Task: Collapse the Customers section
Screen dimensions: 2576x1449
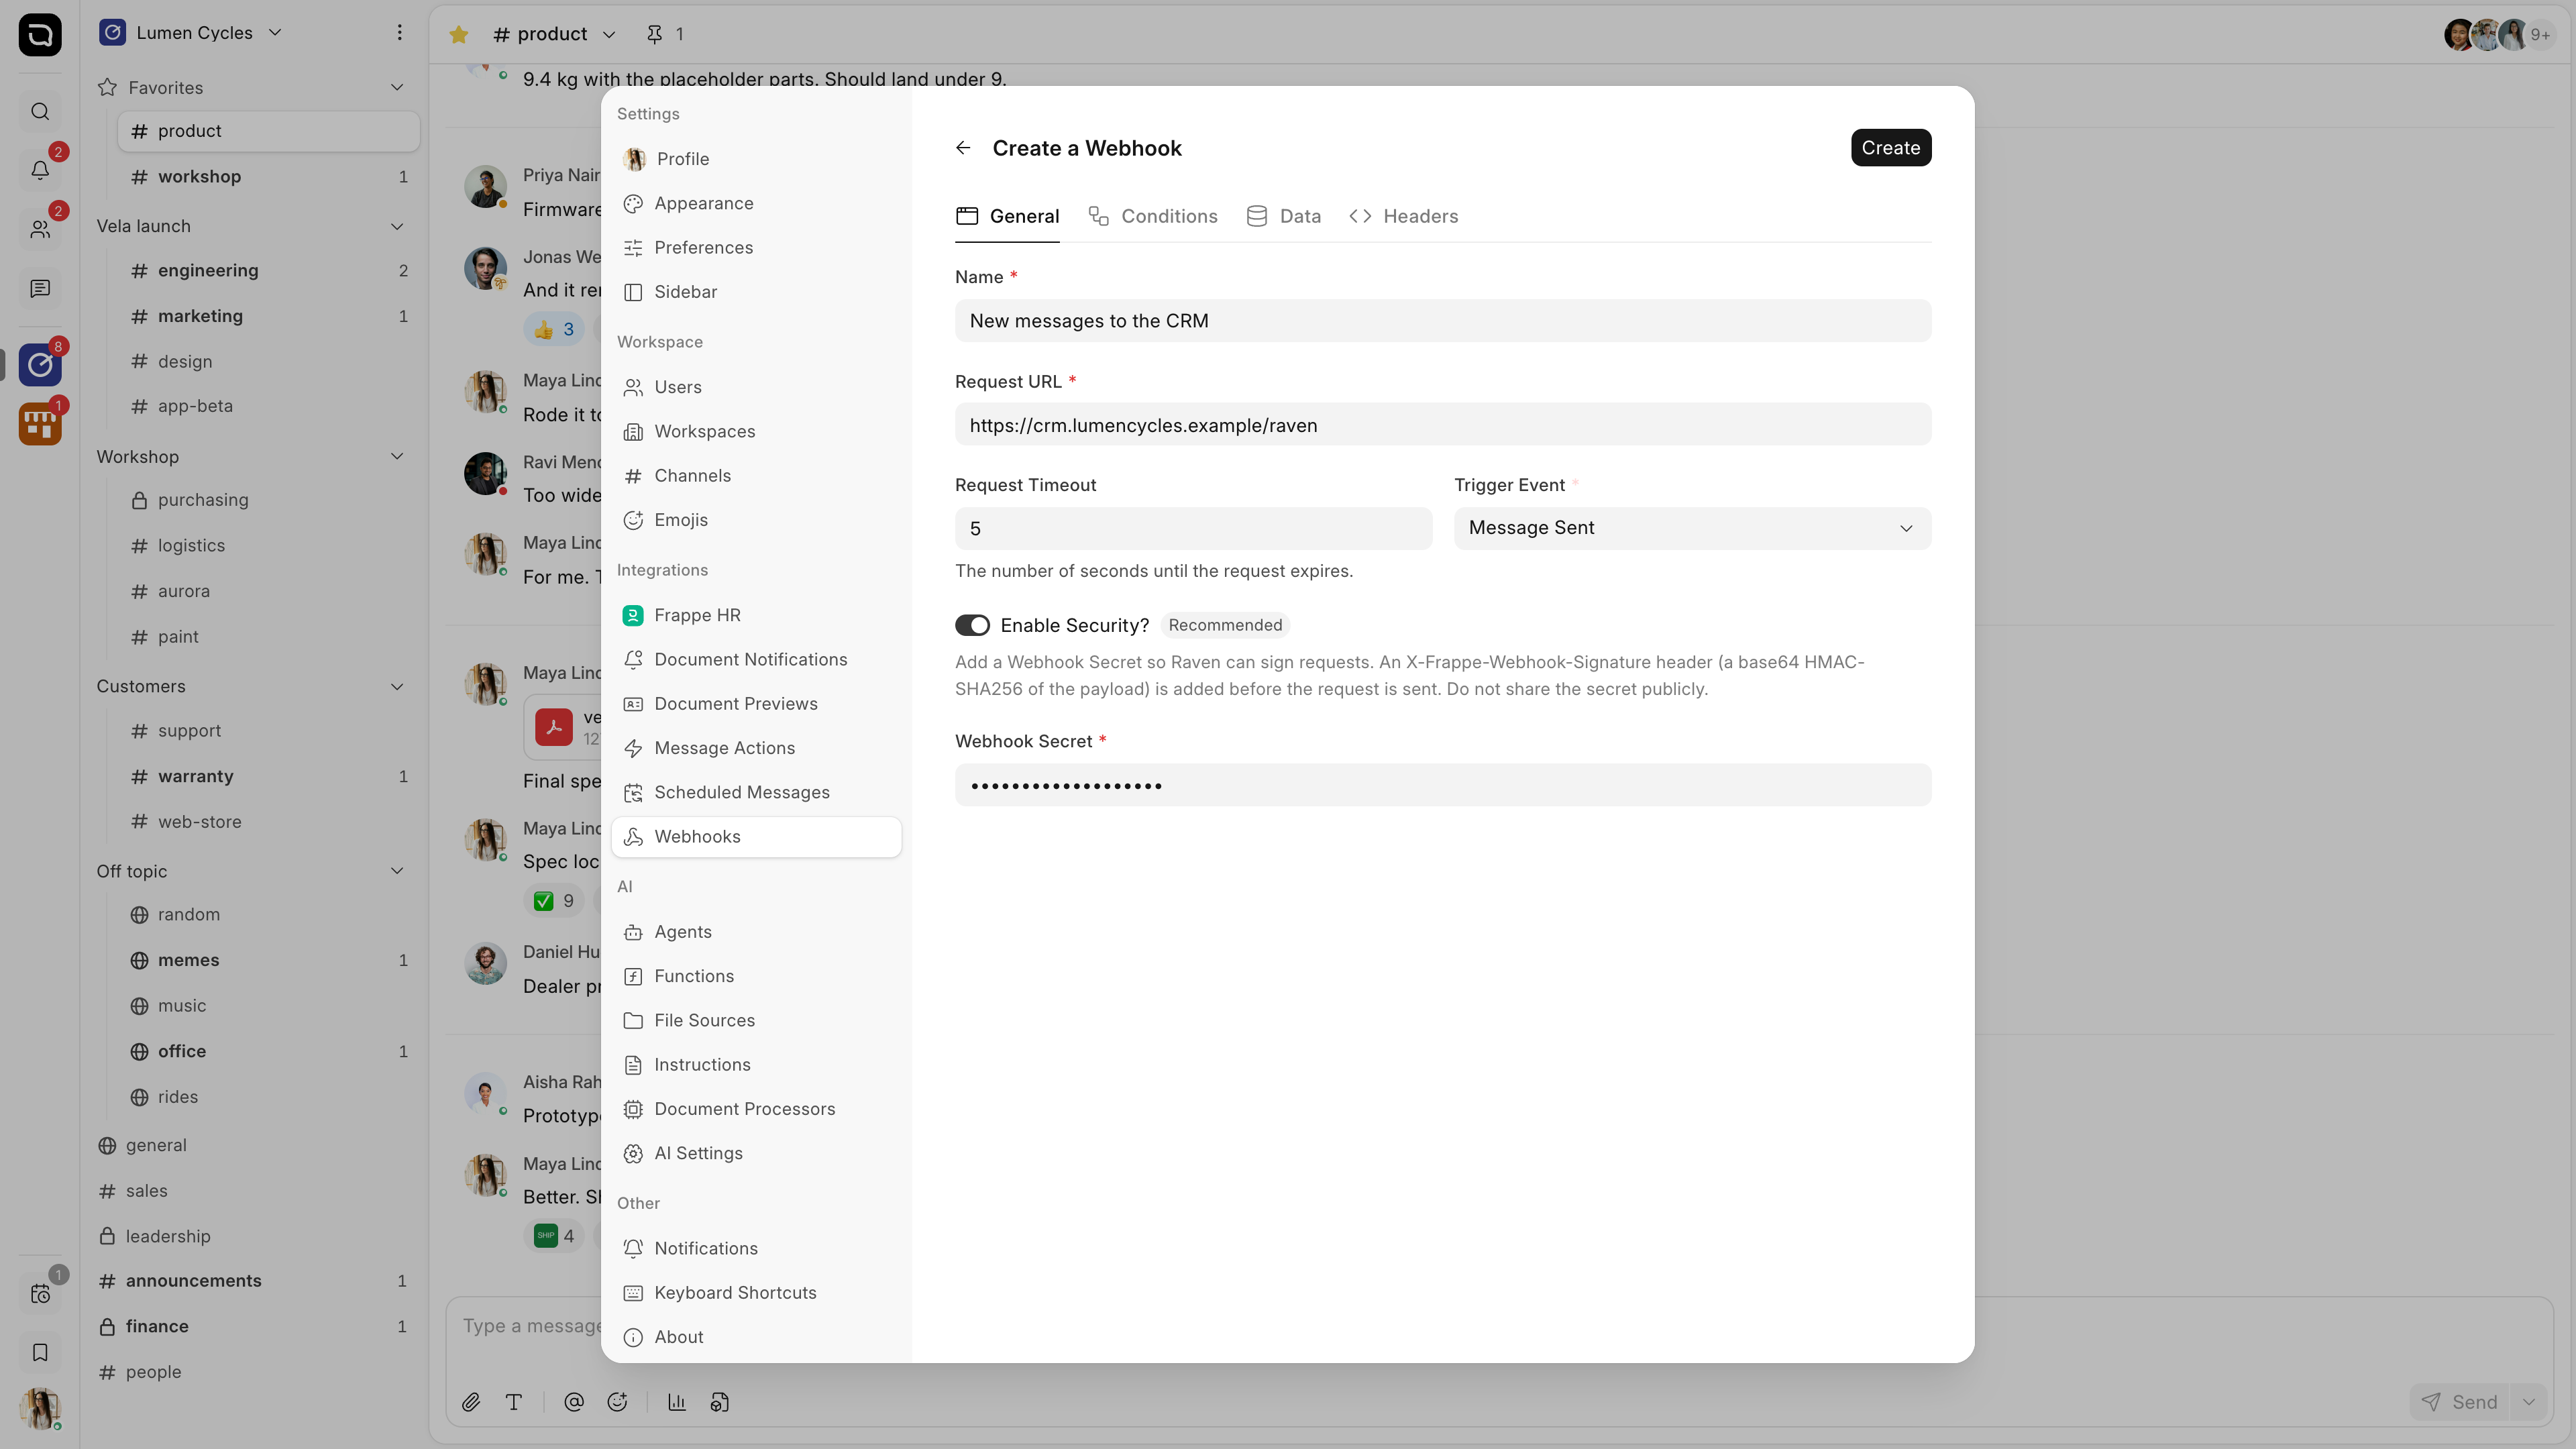Action: 397,686
